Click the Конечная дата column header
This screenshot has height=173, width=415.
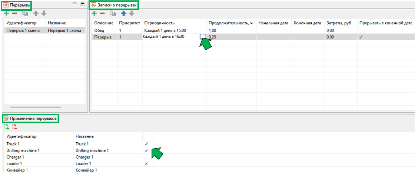coord(308,23)
